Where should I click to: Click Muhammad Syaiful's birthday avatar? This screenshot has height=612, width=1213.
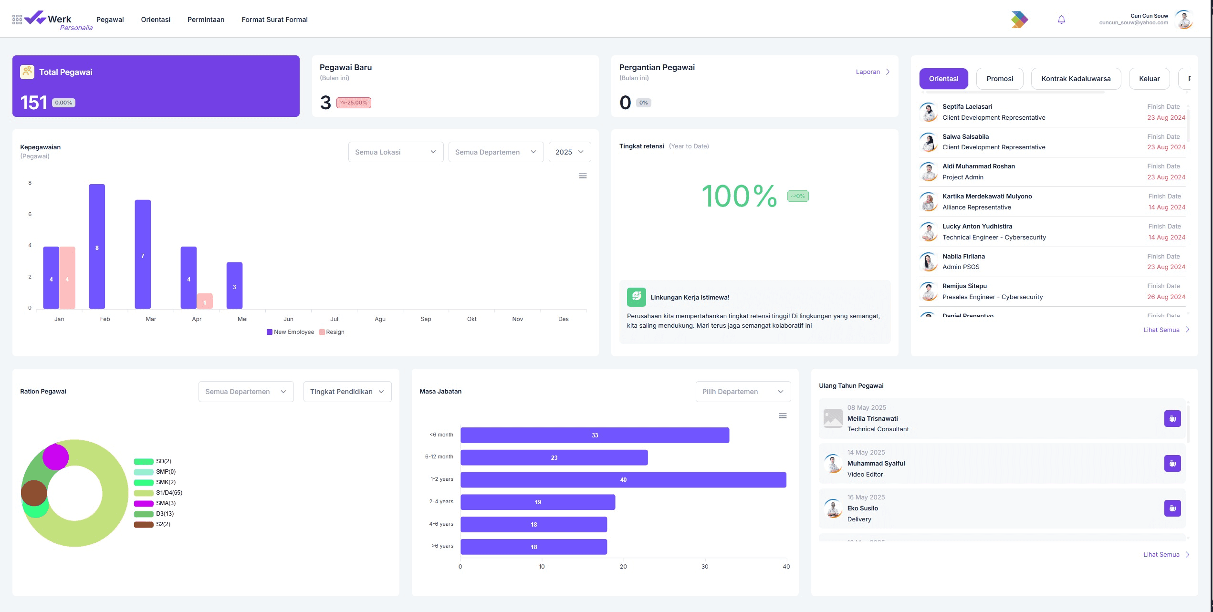833,463
